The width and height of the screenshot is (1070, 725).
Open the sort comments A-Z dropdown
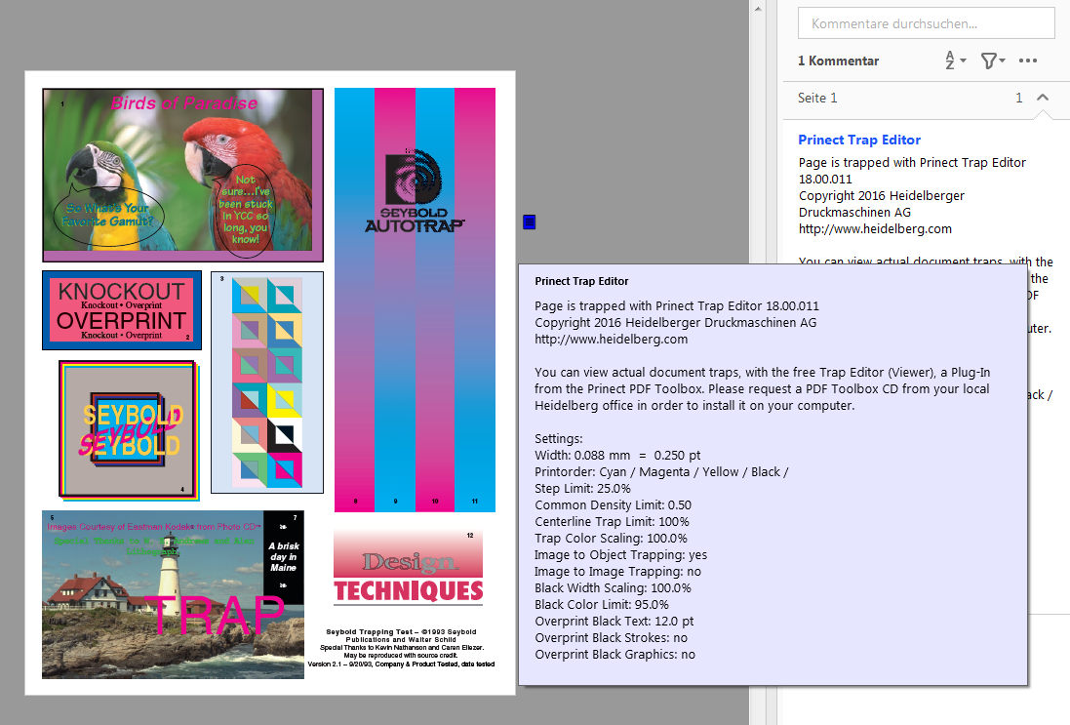(x=955, y=60)
